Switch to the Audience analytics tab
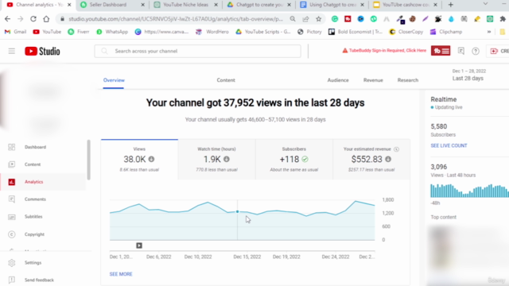Screen dimensions: 509x286 point(338,80)
